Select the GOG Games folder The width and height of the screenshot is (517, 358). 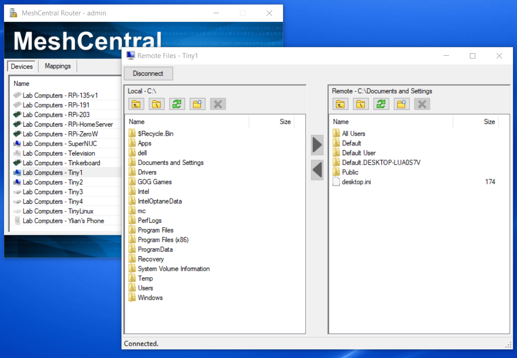[x=150, y=182]
